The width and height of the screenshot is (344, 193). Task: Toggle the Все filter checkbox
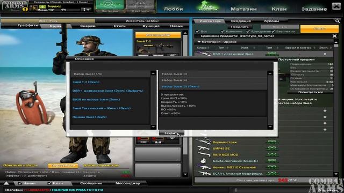198,31
